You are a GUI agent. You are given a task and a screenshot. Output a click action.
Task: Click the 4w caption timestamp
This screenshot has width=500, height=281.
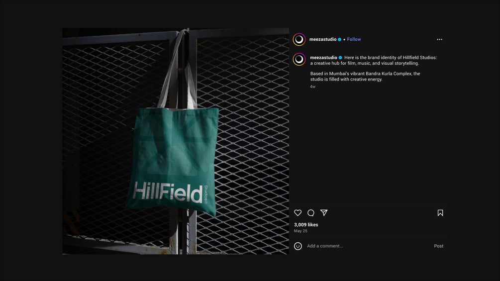[313, 87]
